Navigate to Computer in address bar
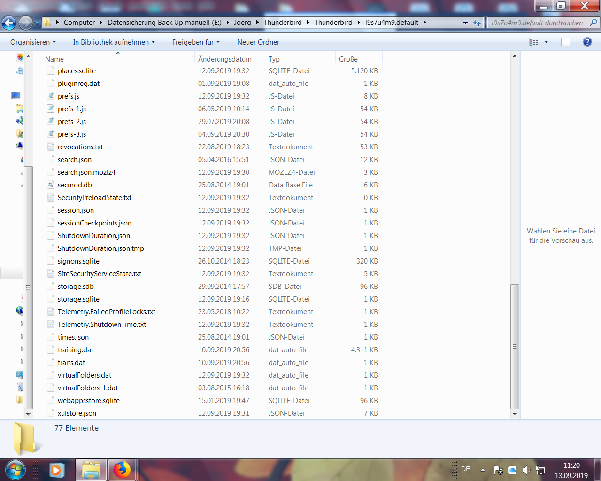This screenshot has width=601, height=481. click(79, 22)
